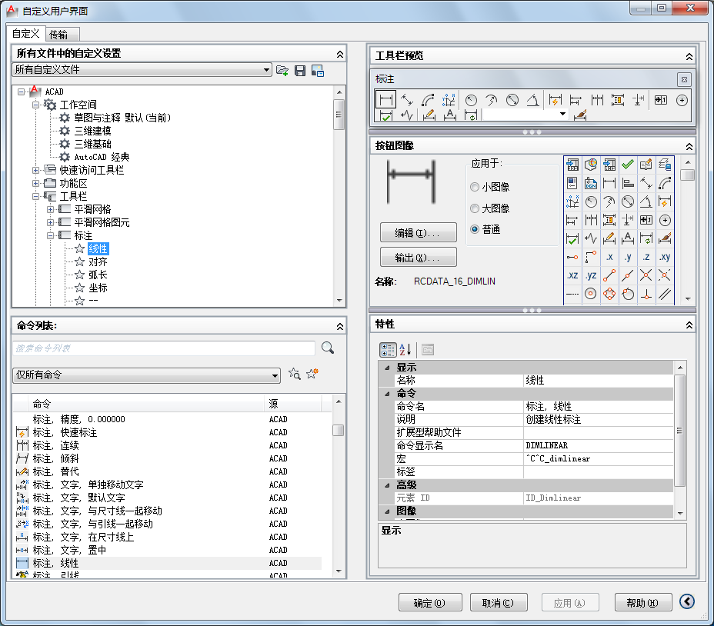Click the 输出(X)... button
The image size is (714, 626).
418,257
